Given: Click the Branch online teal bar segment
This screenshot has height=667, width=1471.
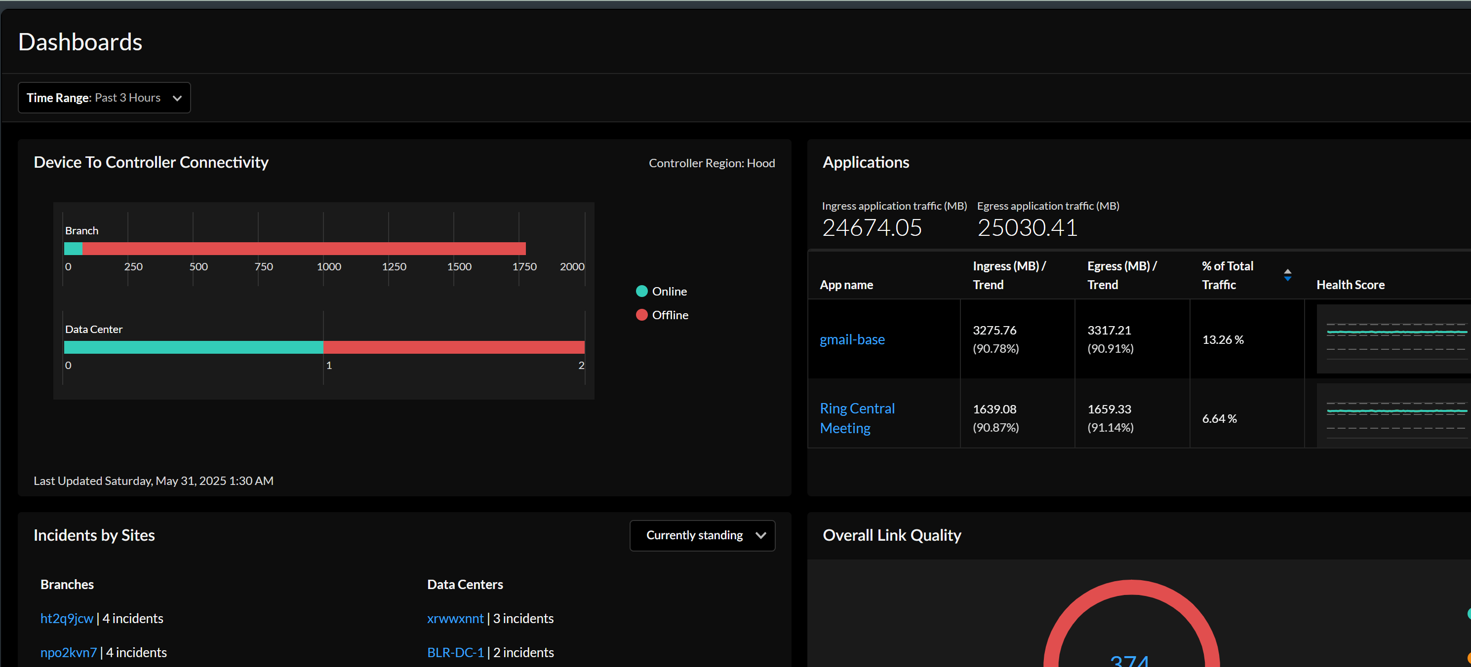Looking at the screenshot, I should pyautogui.click(x=73, y=249).
